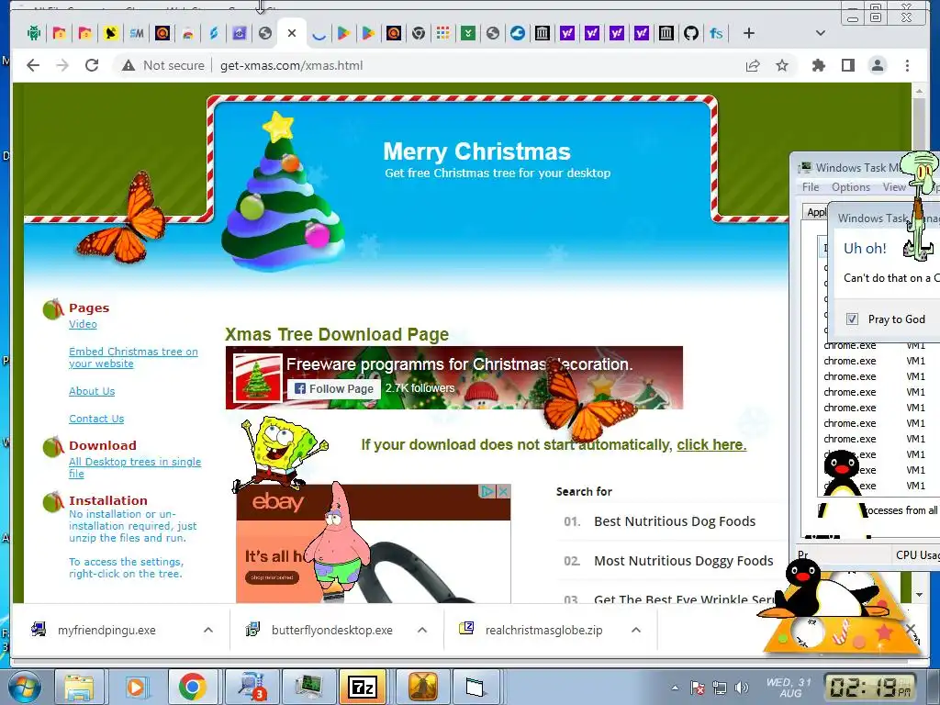Open the volume speaker tray icon
The width and height of the screenshot is (940, 705).
(742, 688)
